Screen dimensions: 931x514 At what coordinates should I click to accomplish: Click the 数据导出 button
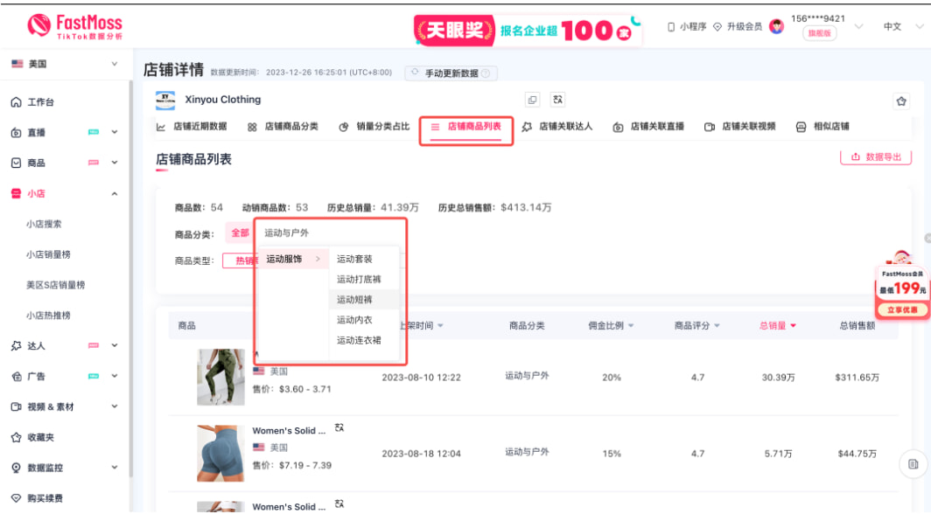pyautogui.click(x=876, y=157)
